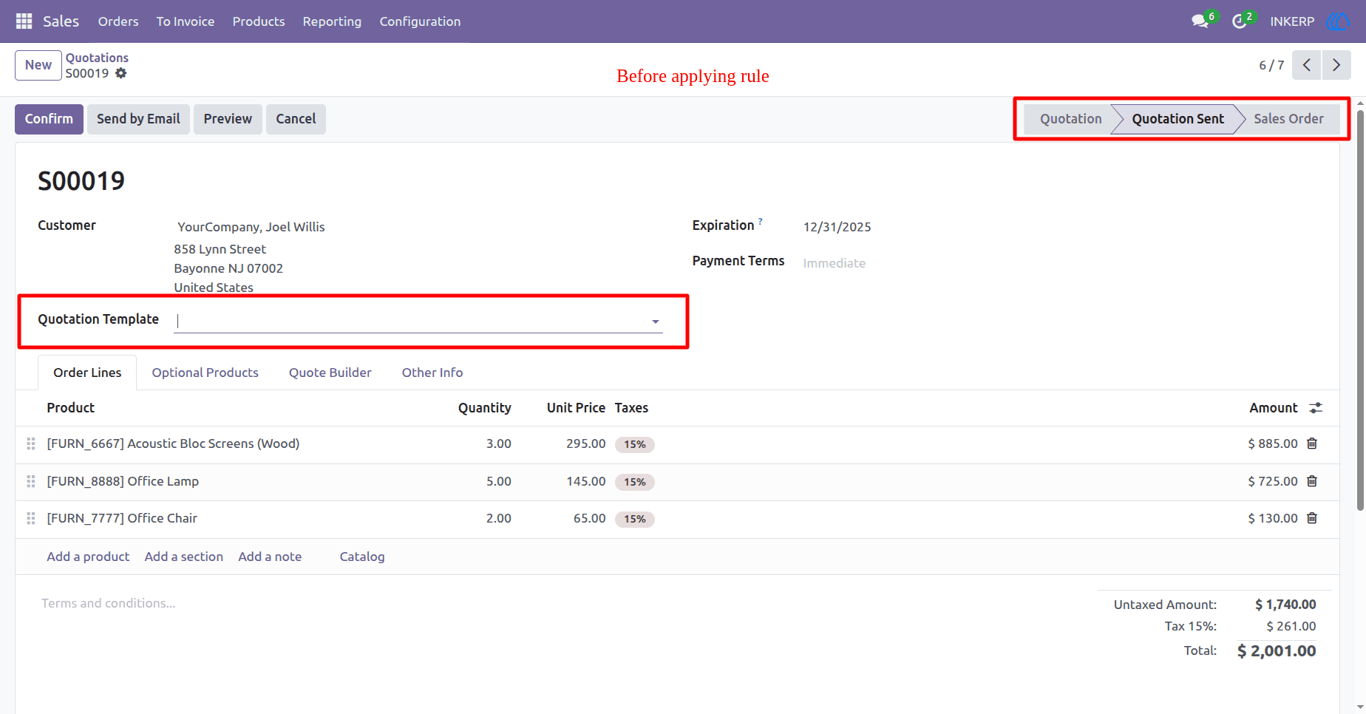Open optional columns settings icon

[x=1316, y=408]
